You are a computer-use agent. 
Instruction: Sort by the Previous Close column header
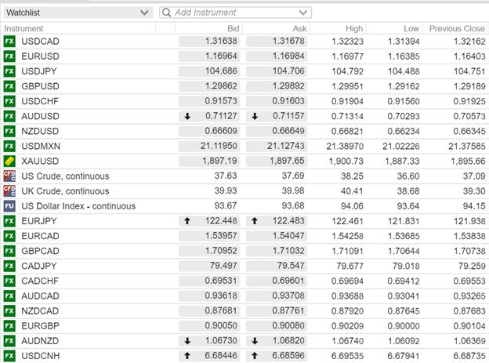point(456,28)
